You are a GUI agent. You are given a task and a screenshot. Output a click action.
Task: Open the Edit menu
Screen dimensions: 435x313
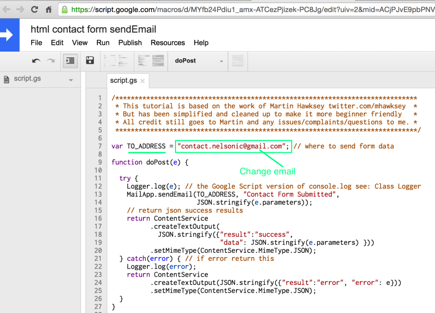click(57, 42)
